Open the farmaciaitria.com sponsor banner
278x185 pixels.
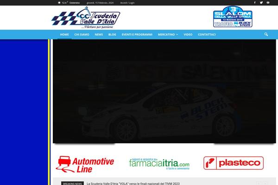(x=159, y=164)
